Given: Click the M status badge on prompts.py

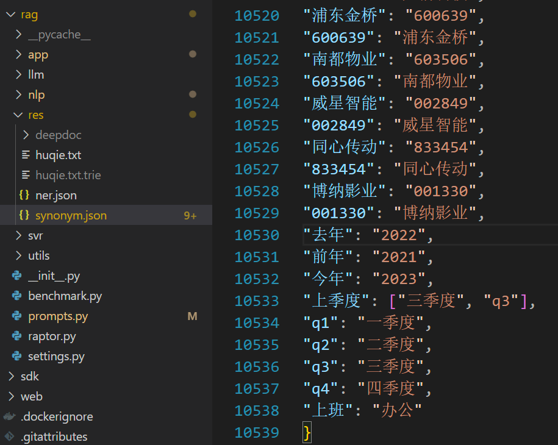Looking at the screenshot, I should point(192,316).
